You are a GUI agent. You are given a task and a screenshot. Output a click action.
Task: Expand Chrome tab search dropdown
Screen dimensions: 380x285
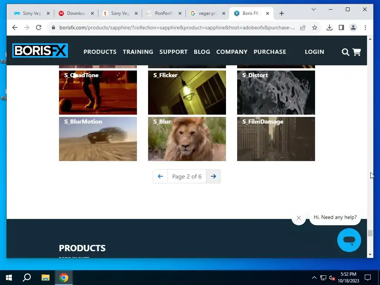point(313,9)
